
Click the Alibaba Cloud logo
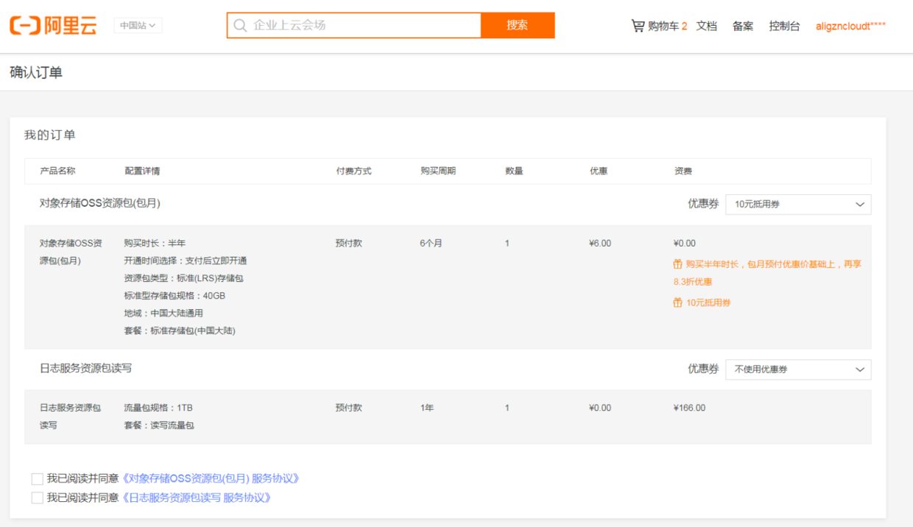(52, 23)
